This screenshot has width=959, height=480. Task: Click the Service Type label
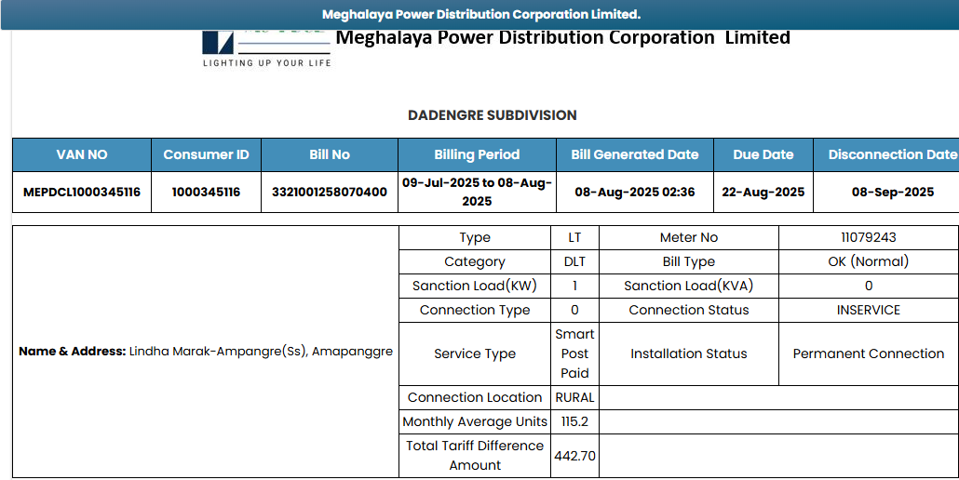click(475, 354)
